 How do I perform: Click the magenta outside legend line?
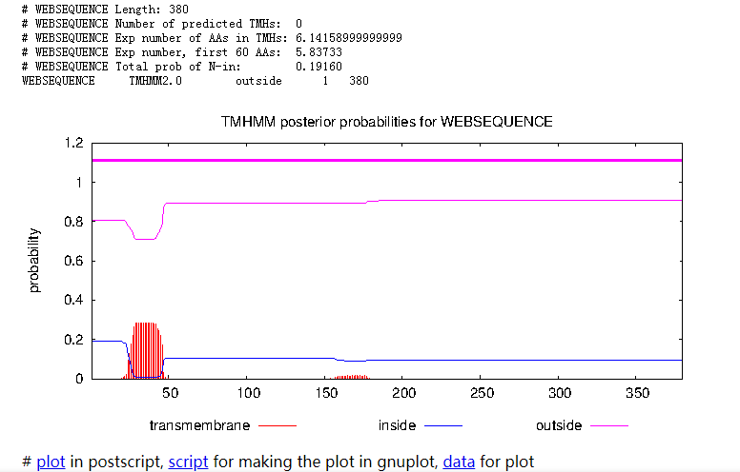click(x=609, y=425)
